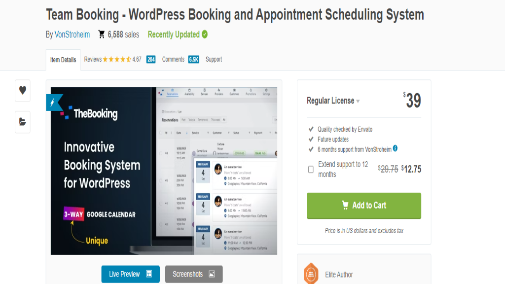Enable Extend support to 12 months checkbox
Image resolution: width=505 pixels, height=284 pixels.
pyautogui.click(x=311, y=170)
